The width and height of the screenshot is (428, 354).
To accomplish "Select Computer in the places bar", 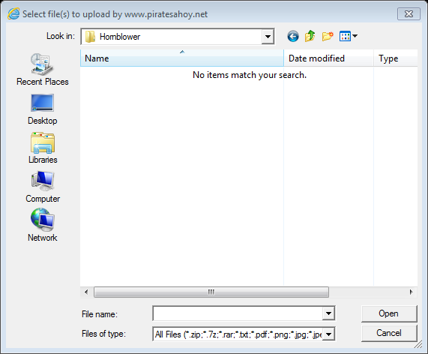I will 43,187.
